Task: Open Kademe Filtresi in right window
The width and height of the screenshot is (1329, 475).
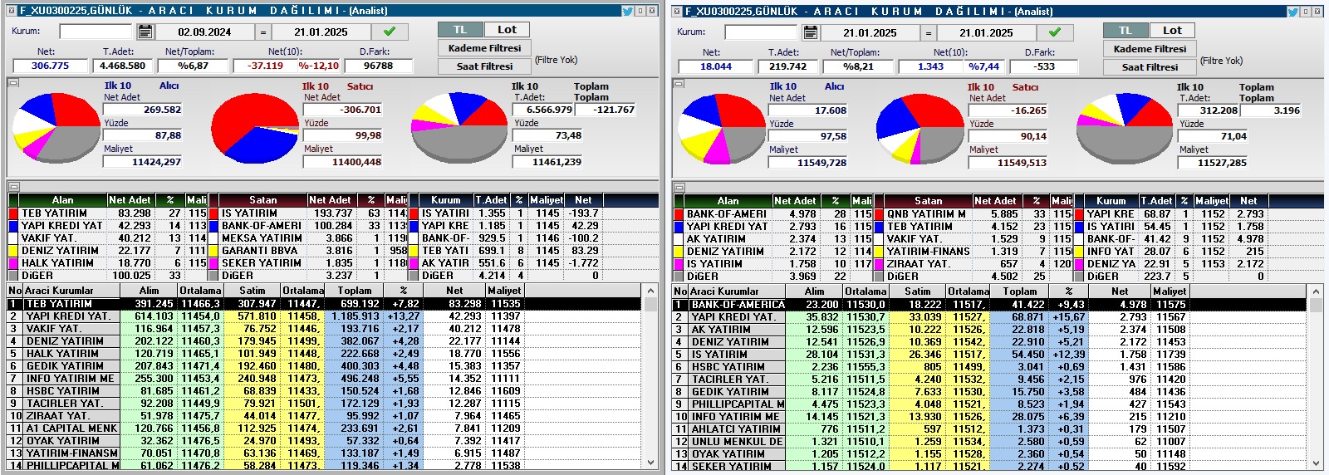Action: tap(1150, 49)
